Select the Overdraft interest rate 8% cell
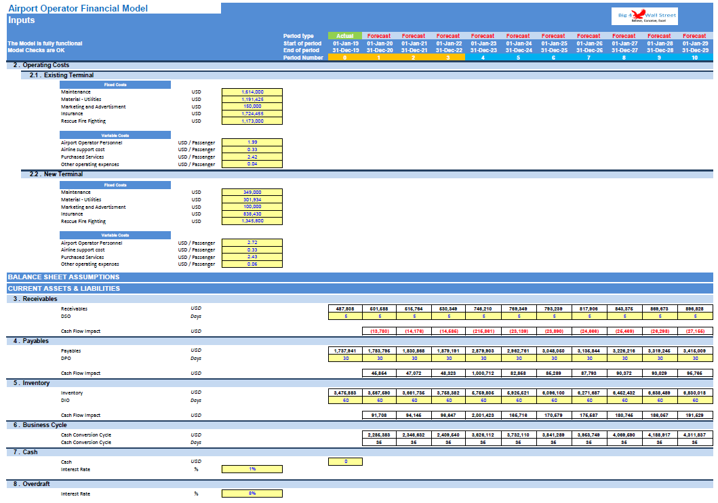 (x=252, y=494)
